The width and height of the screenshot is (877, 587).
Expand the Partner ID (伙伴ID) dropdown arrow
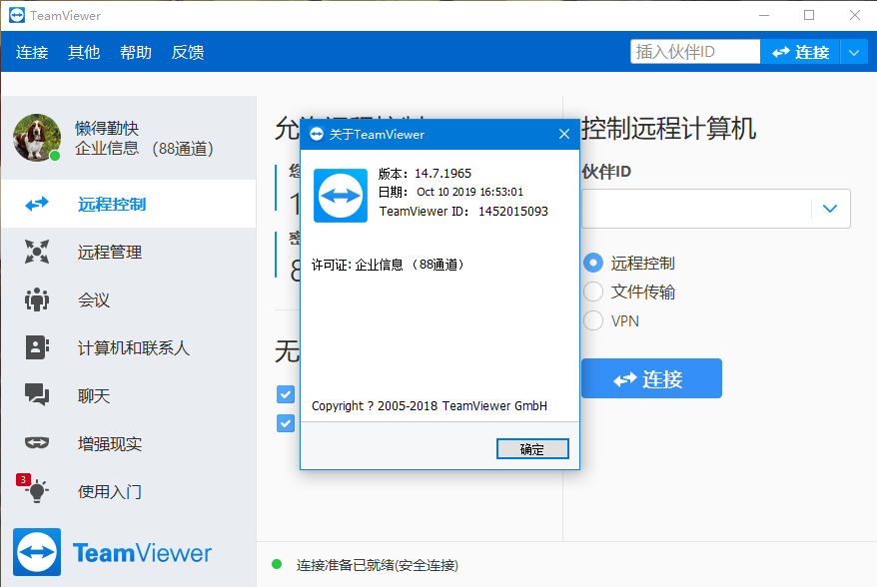pos(830,209)
